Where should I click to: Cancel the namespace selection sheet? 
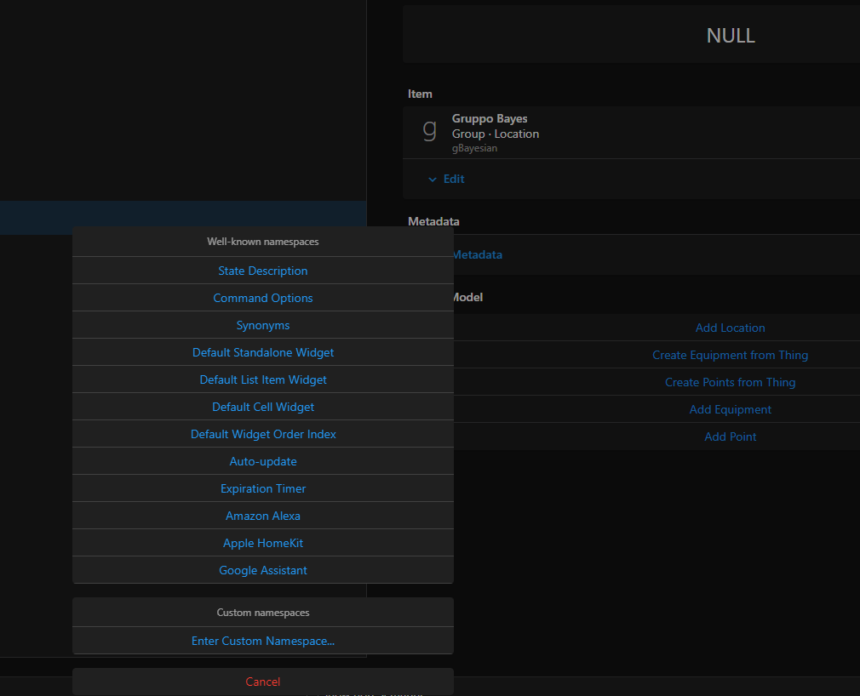(262, 681)
